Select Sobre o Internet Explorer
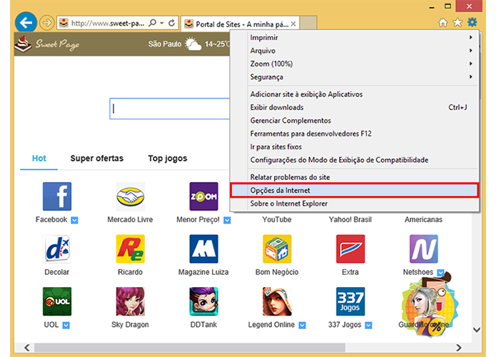 click(354, 203)
